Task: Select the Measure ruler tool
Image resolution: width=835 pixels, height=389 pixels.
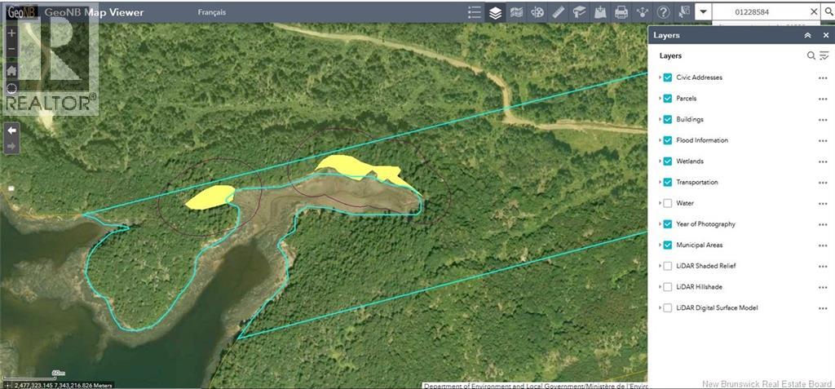Action: click(x=558, y=12)
